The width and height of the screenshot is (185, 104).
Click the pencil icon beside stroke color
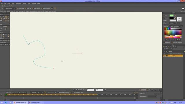pos(175,18)
